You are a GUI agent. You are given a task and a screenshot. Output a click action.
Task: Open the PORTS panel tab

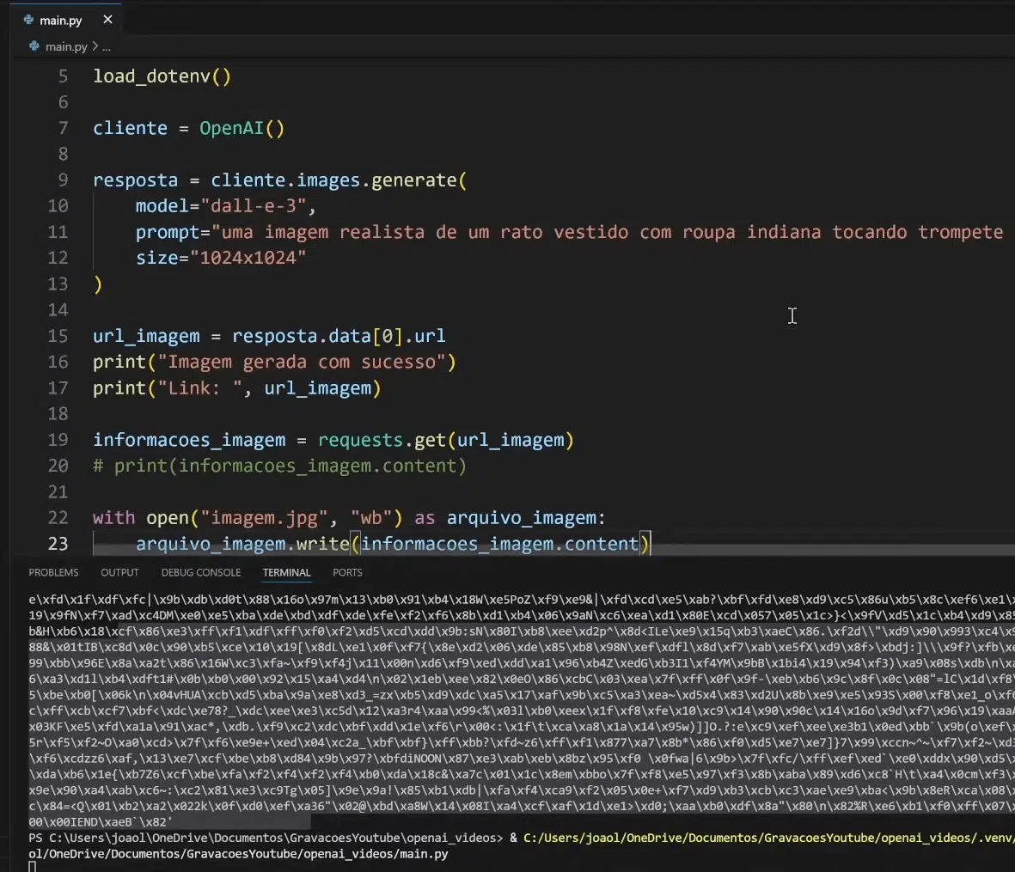coord(347,572)
